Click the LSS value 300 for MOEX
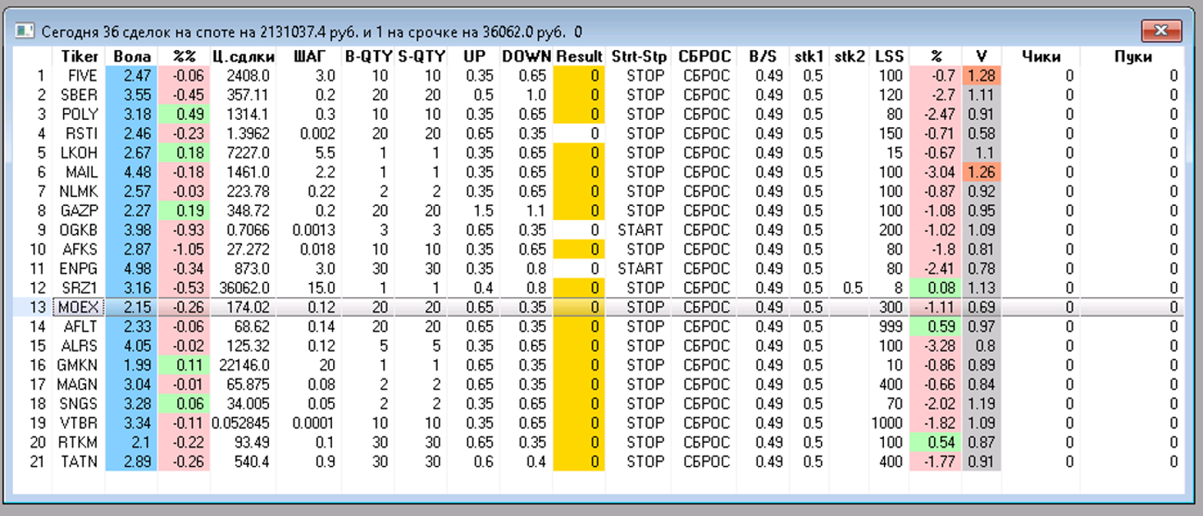1203x516 pixels. [x=890, y=307]
